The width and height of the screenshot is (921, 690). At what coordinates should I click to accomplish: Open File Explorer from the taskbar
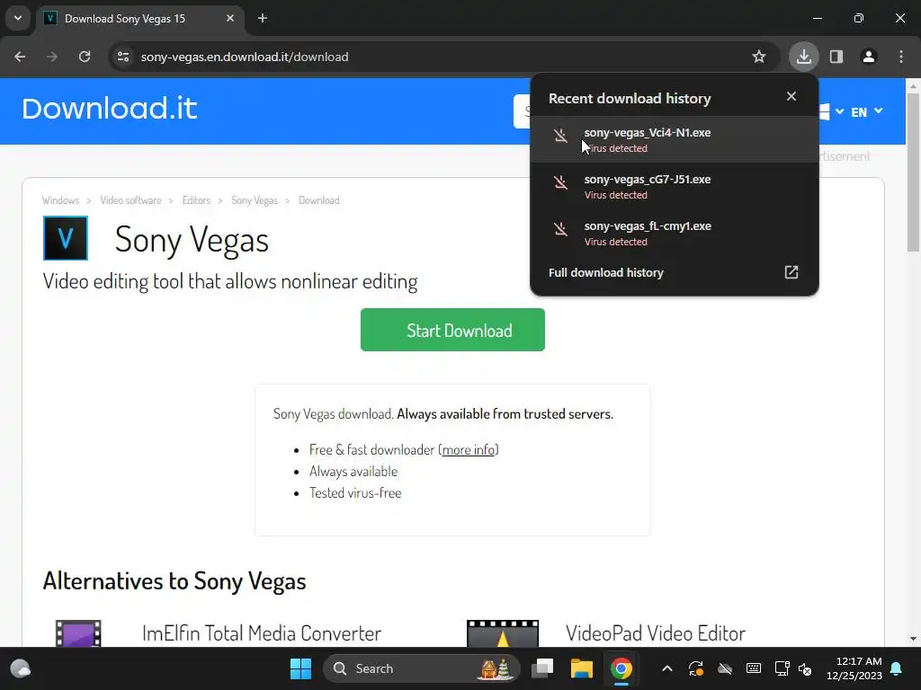582,668
